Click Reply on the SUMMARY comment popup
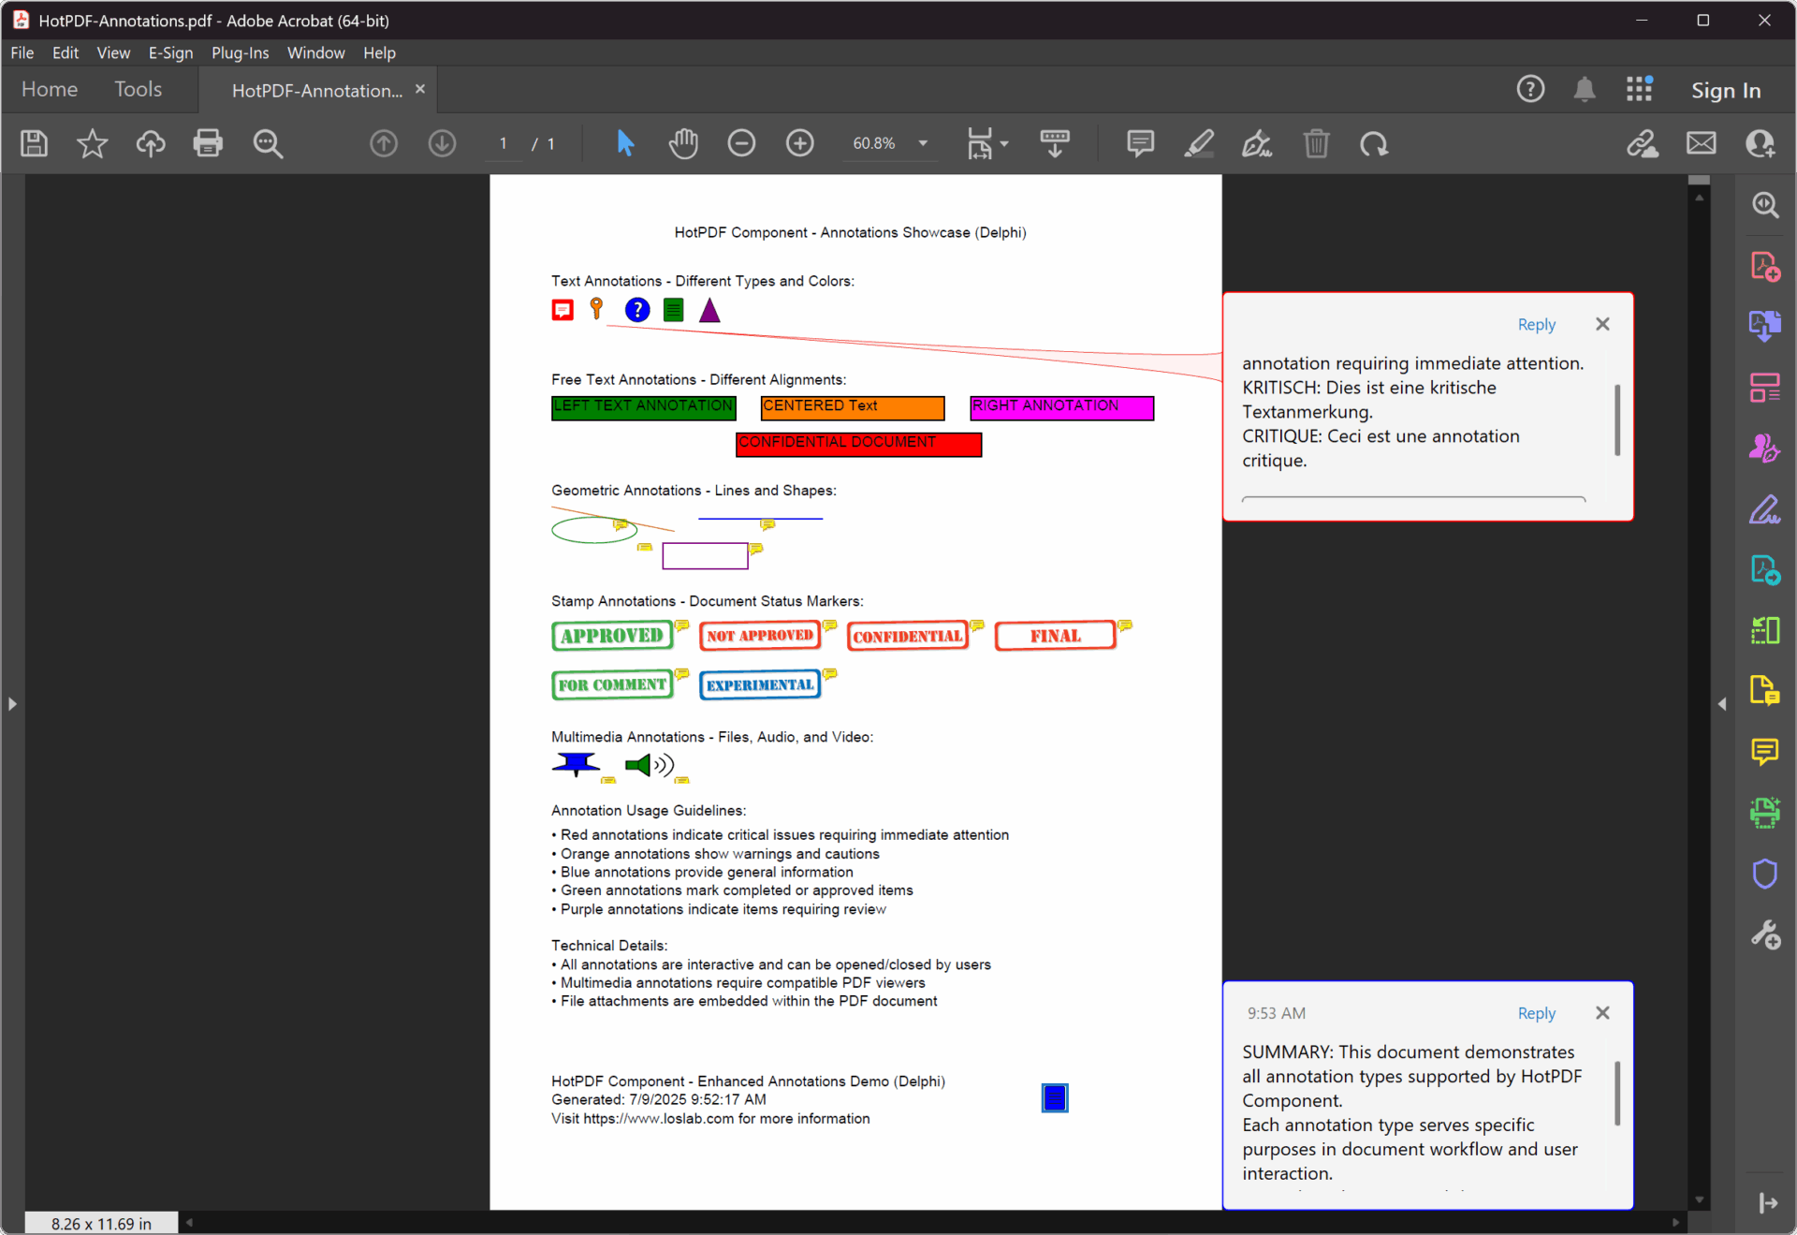Viewport: 1797px width, 1235px height. [x=1535, y=1012]
